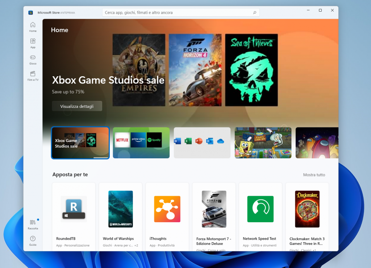This screenshot has width=371, height=268.
Task: Open the Raccolta library
Action: coord(33,224)
